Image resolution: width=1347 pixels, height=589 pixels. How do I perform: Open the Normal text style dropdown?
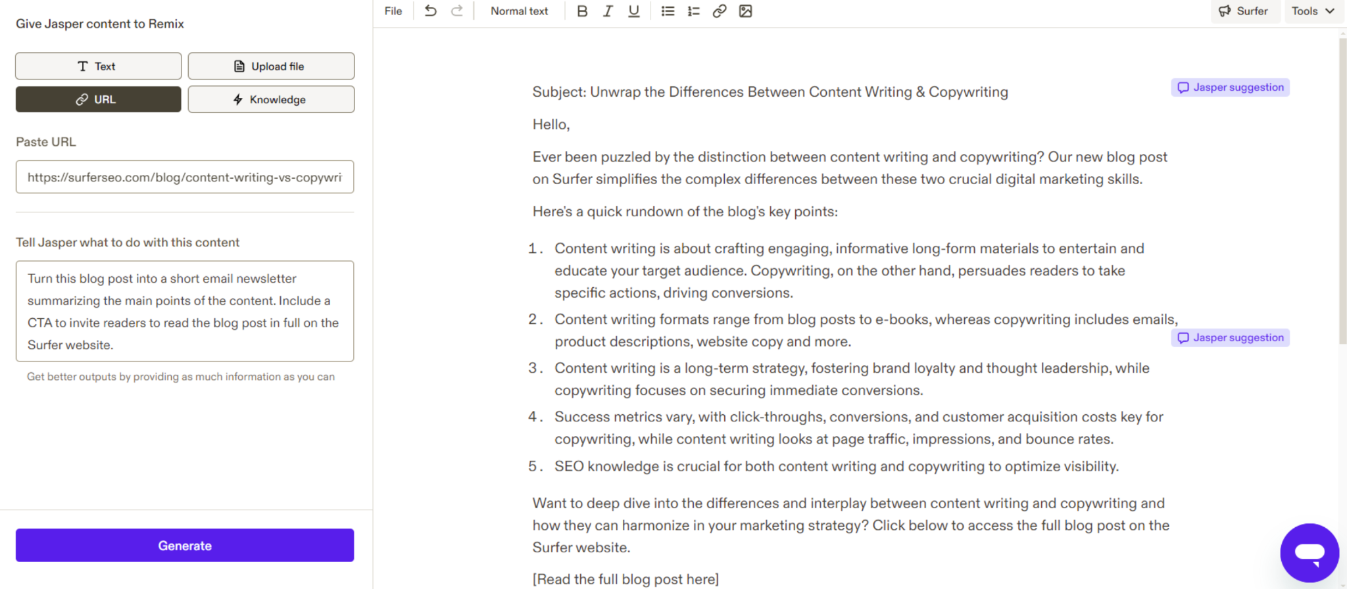(x=519, y=11)
